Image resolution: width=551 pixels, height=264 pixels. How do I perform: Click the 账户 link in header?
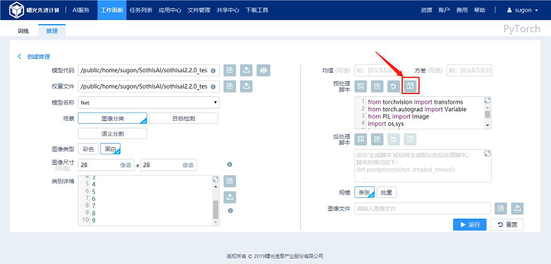(x=444, y=10)
